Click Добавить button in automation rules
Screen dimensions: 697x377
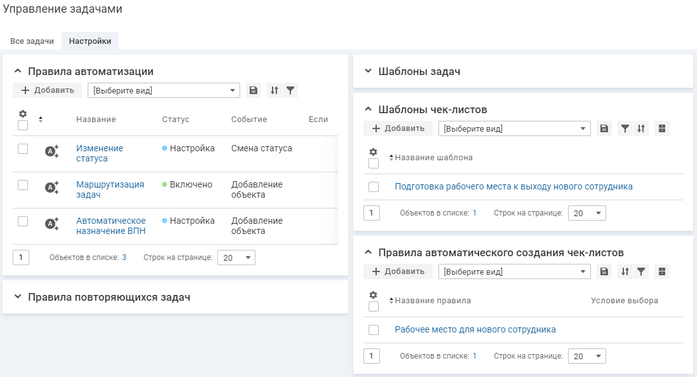48,90
